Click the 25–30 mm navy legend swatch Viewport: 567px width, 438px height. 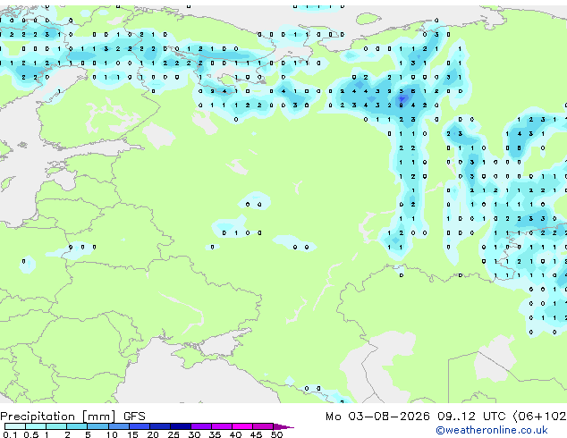click(181, 426)
